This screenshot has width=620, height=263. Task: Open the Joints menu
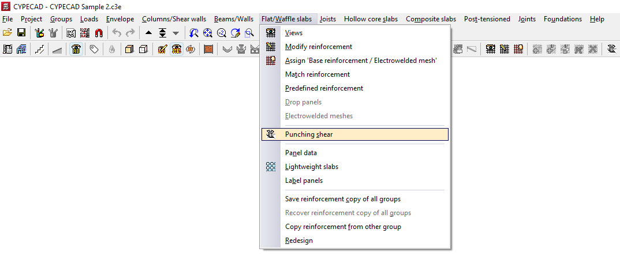coord(527,19)
